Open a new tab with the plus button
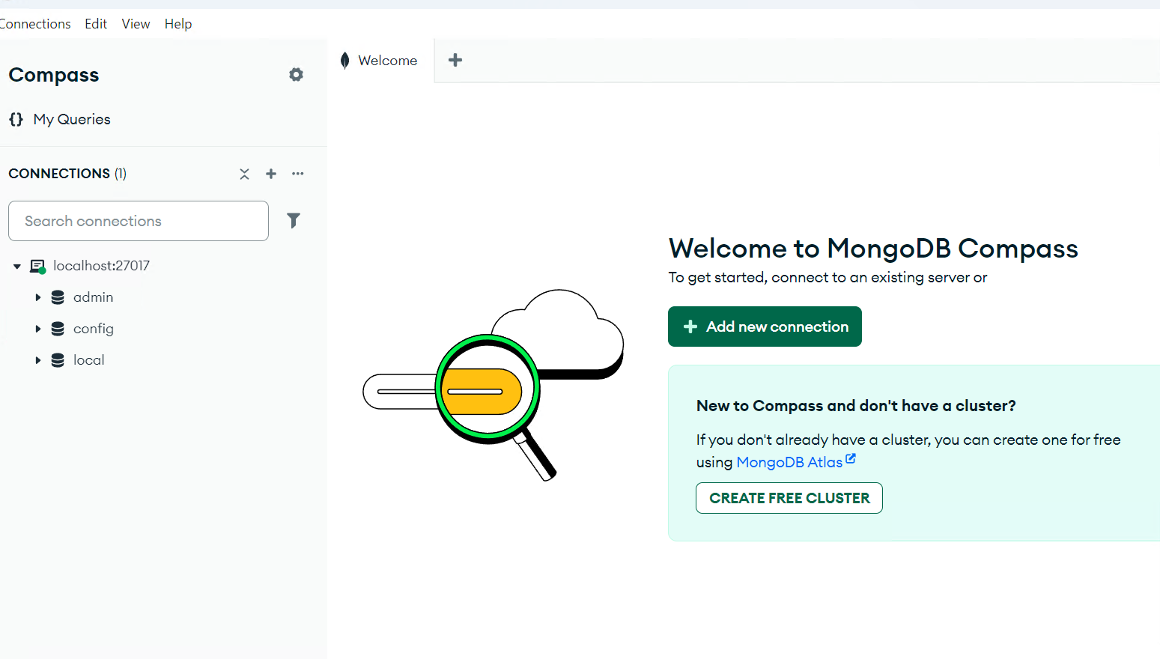This screenshot has height=659, width=1160. pos(455,60)
